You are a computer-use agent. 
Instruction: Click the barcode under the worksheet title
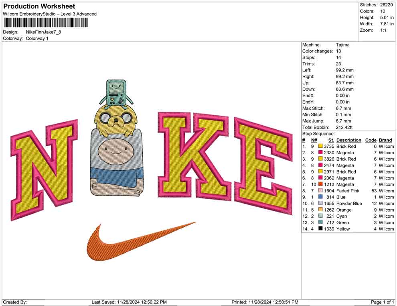coord(46,23)
